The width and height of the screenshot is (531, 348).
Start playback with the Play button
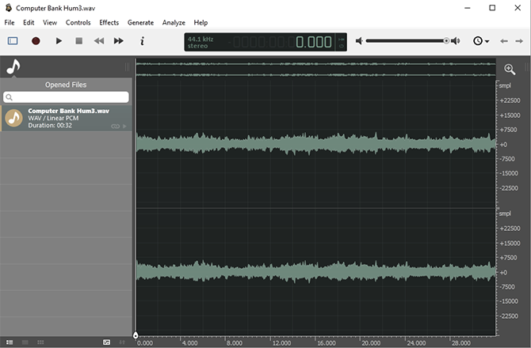point(59,41)
